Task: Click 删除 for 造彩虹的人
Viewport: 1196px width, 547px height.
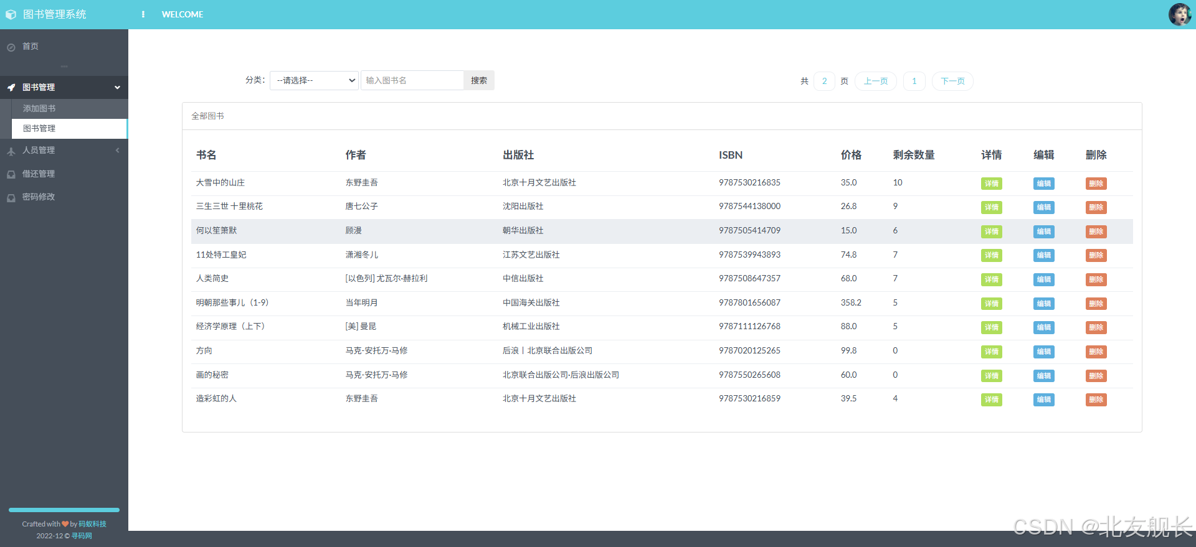Action: (x=1096, y=400)
